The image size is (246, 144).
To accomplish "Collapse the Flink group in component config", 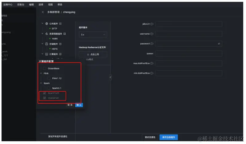I will point(41,73).
